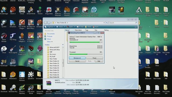This screenshot has height=97, width=172.
Task: Show More favorite links
Action: point(50,41)
